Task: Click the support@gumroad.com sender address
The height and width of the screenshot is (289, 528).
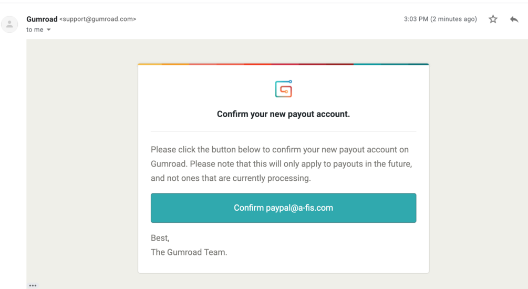Action: [x=98, y=19]
